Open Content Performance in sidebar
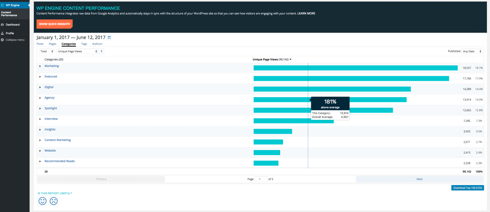This screenshot has width=490, height=212. pyautogui.click(x=15, y=14)
